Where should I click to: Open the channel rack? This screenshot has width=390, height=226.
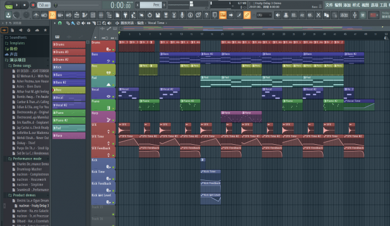point(93,15)
